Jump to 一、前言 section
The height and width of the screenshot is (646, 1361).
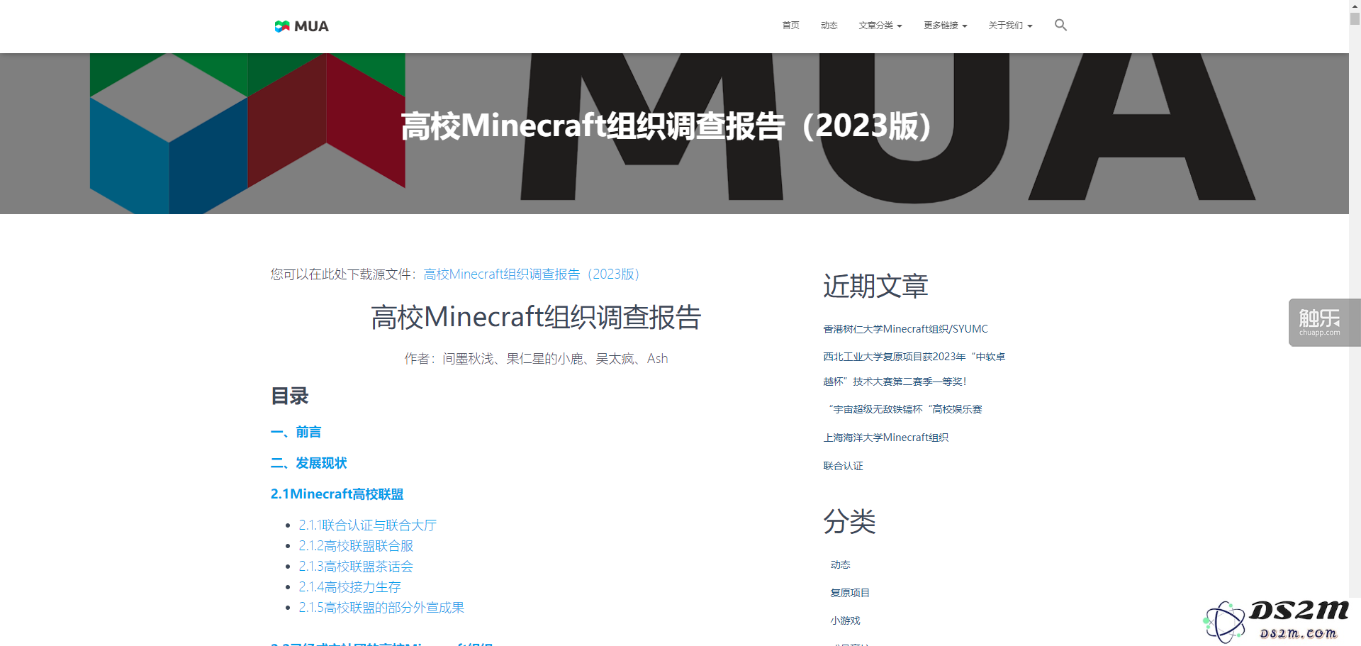point(296,432)
